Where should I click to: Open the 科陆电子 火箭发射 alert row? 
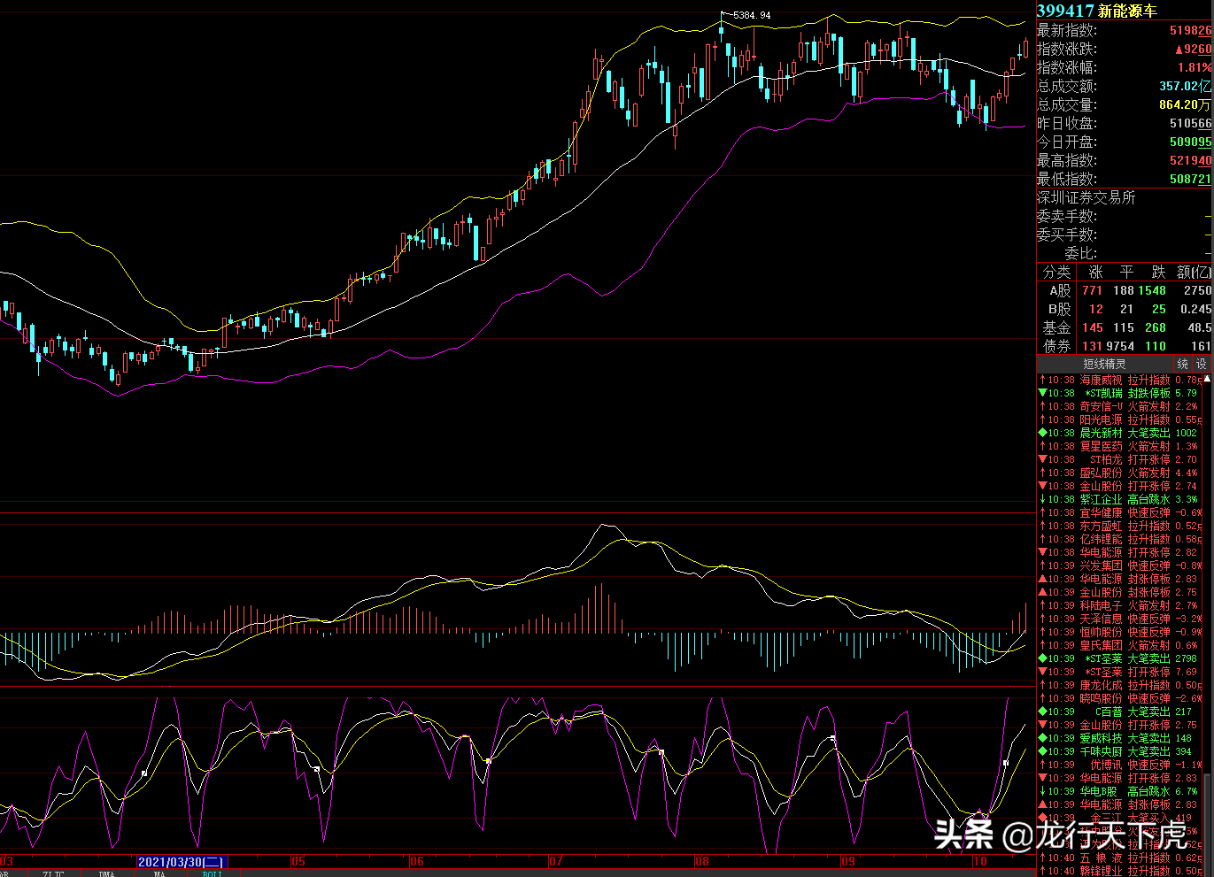1120,605
